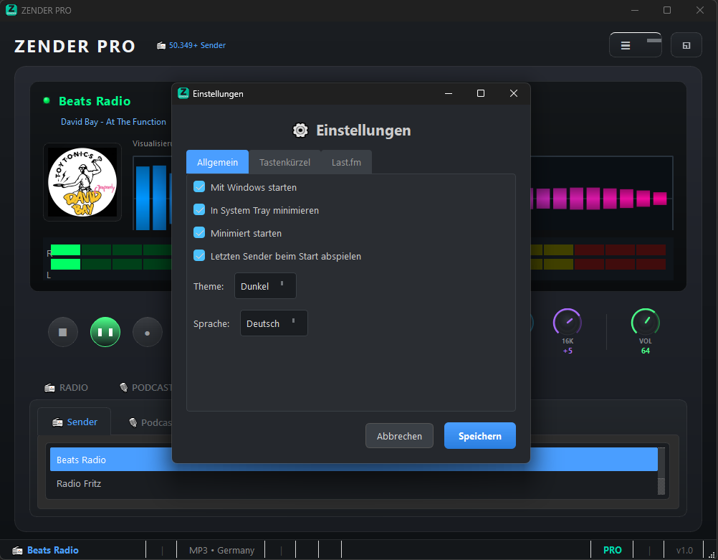
Task: Disable Mit Windows starten checkbox
Action: (x=199, y=187)
